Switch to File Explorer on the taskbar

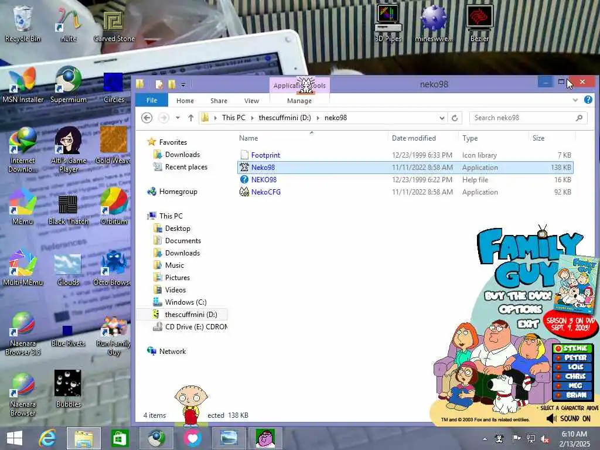pos(84,438)
